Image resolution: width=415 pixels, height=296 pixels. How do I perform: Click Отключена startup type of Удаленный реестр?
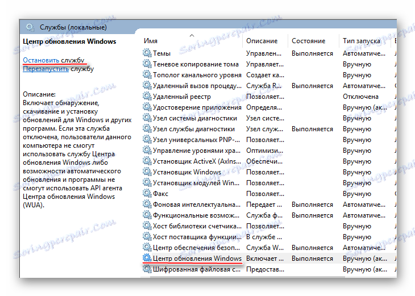360,97
